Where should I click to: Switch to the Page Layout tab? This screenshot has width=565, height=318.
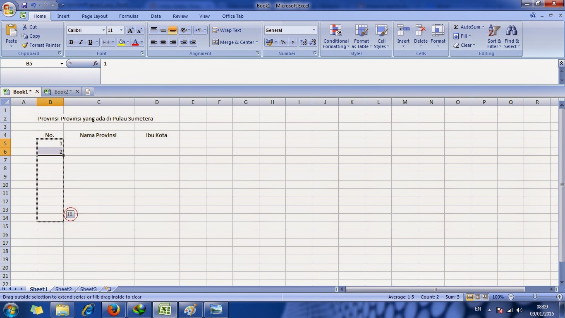[95, 16]
